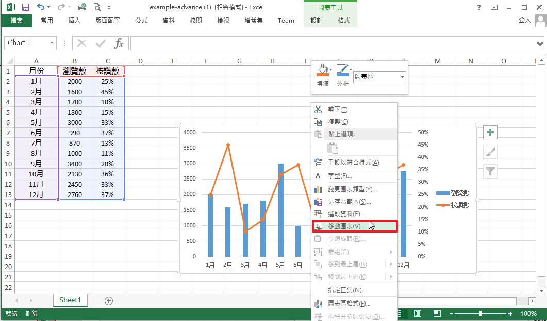Click the 按讚數 legend entry in chart
Viewport: 547px width, 321px height.
(453, 205)
